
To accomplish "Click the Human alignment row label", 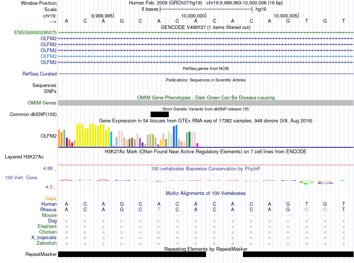I will point(49,204).
